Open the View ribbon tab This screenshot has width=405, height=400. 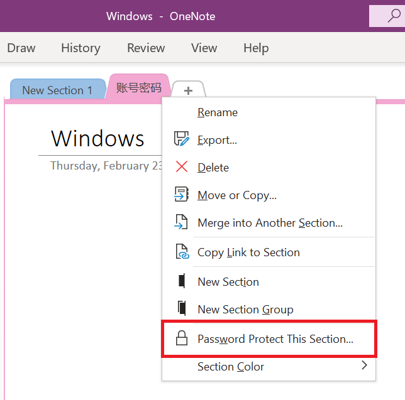click(204, 48)
